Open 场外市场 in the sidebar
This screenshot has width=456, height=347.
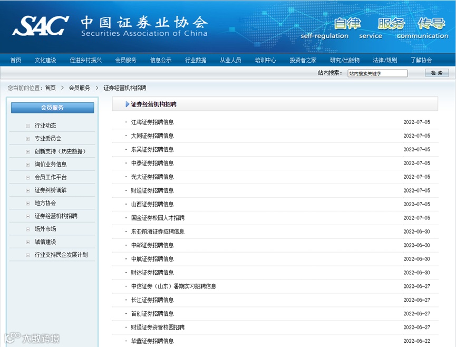45,229
